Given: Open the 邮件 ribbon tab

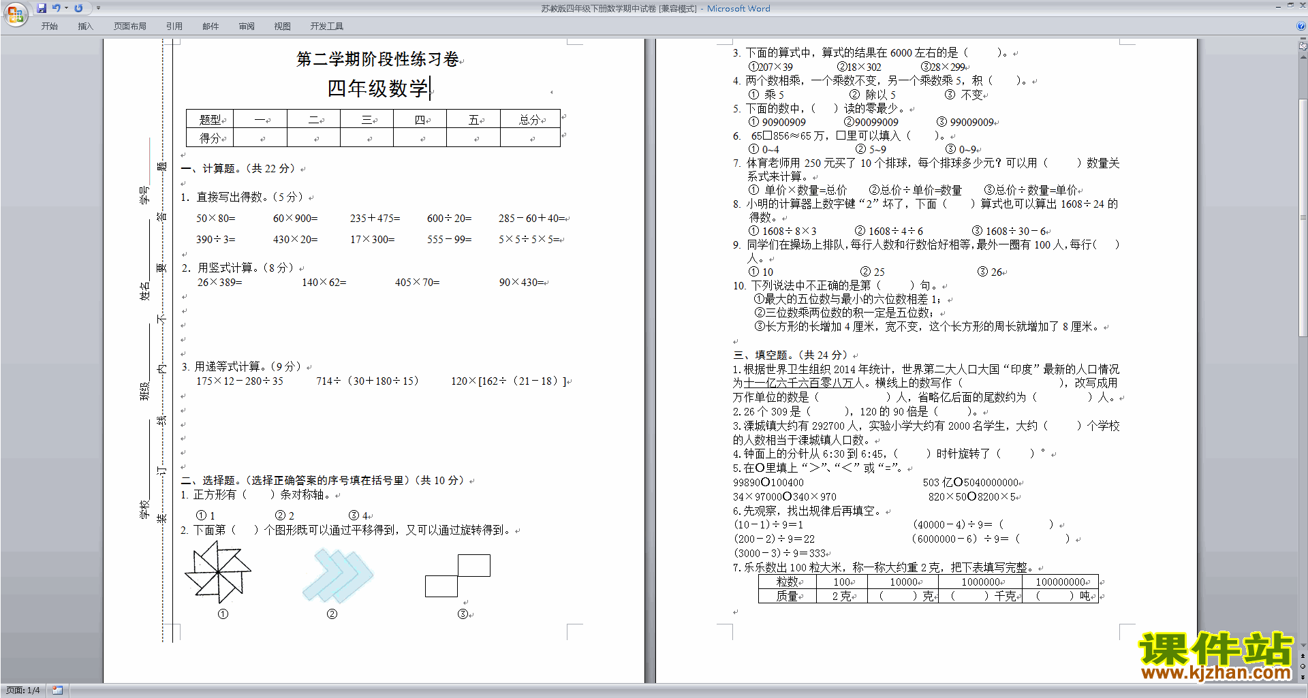Looking at the screenshot, I should click(211, 27).
